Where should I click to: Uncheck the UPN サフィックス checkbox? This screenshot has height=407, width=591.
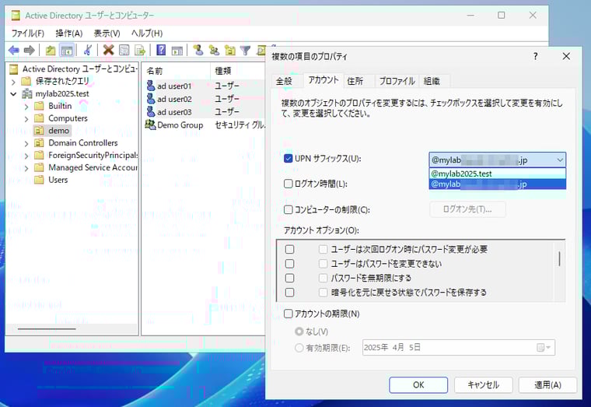288,159
